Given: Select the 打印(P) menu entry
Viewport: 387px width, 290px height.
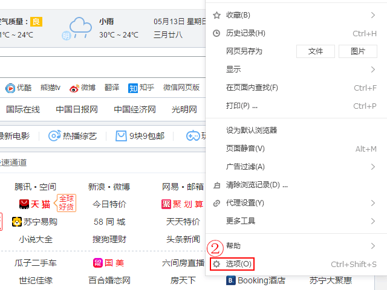Looking at the screenshot, I should (296, 106).
